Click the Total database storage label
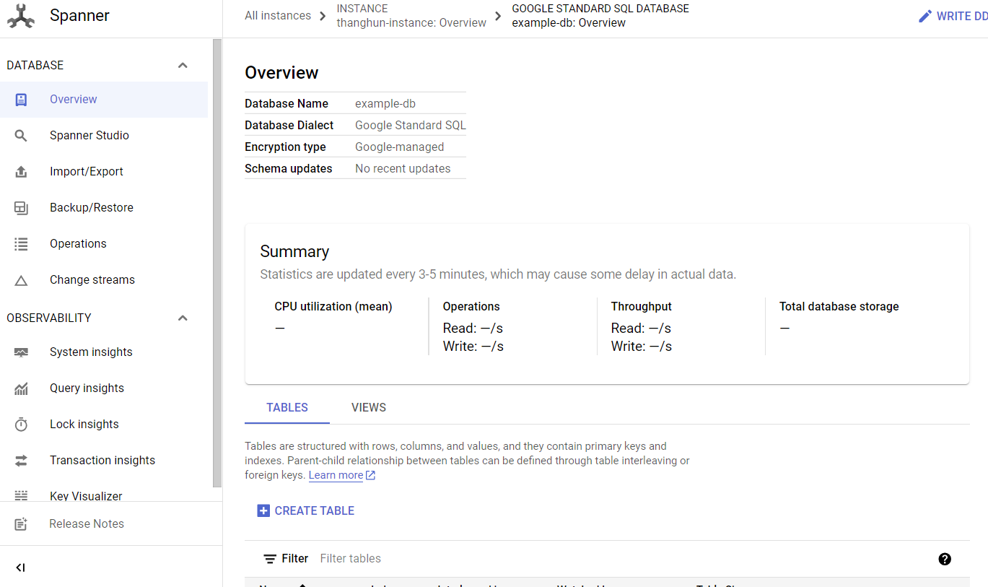The image size is (988, 587). pos(839,307)
